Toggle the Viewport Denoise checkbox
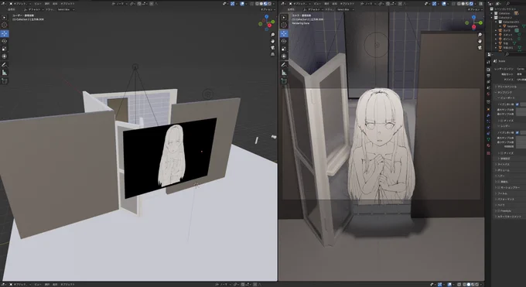The width and height of the screenshot is (526, 287). [502, 121]
